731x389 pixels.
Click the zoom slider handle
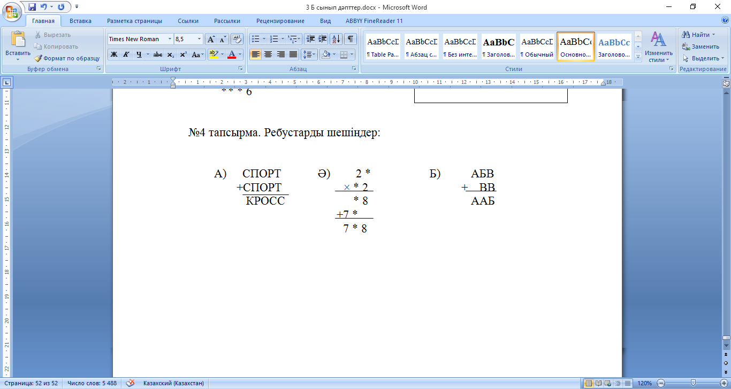pos(693,383)
